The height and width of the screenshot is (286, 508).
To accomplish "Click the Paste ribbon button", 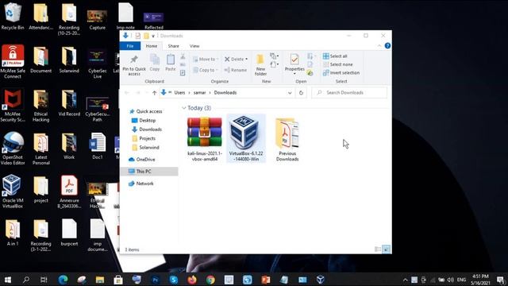I will [x=171, y=63].
